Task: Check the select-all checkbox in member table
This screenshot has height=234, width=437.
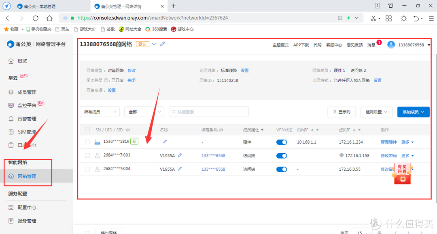Action: 87,130
